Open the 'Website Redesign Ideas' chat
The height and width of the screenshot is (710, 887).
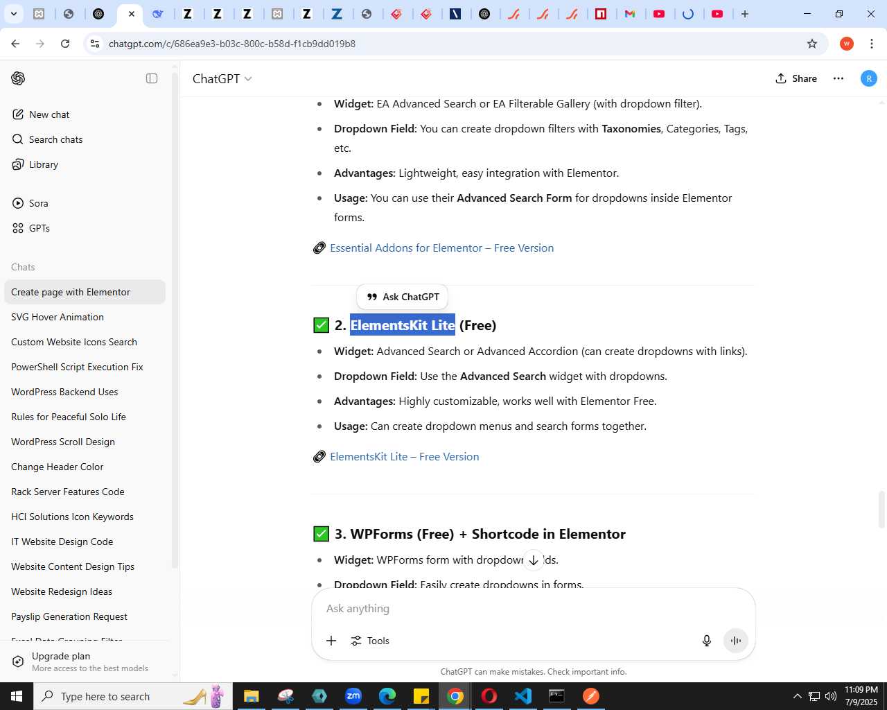(85, 591)
